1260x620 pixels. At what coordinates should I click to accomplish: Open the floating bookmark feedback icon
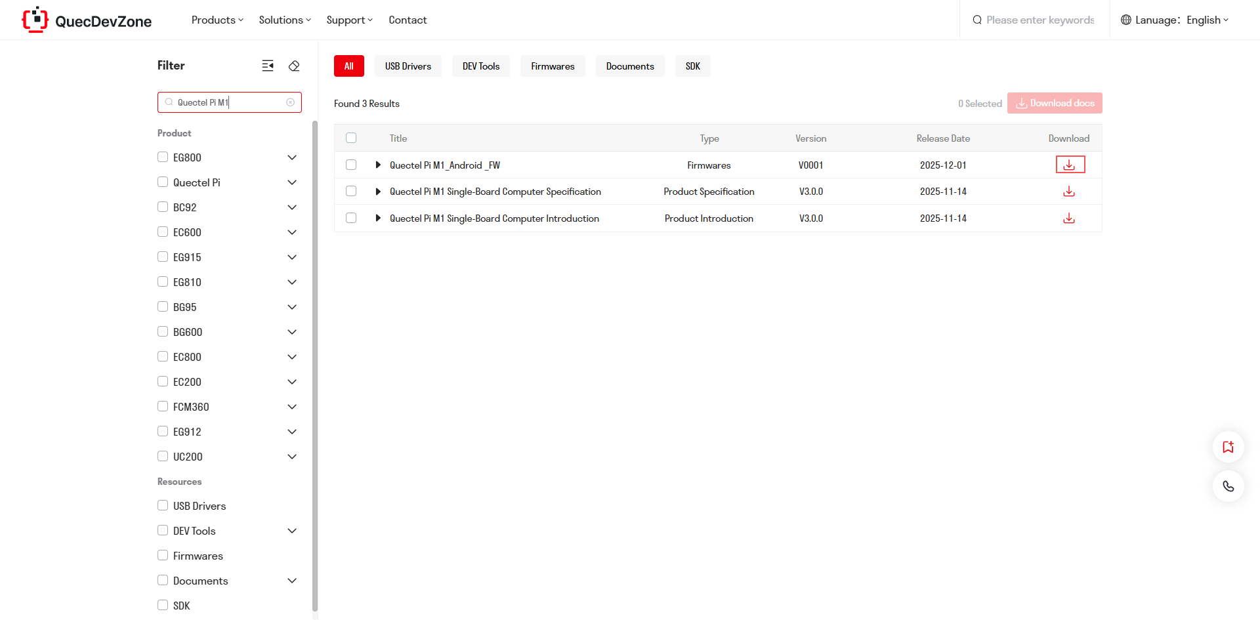pos(1228,447)
